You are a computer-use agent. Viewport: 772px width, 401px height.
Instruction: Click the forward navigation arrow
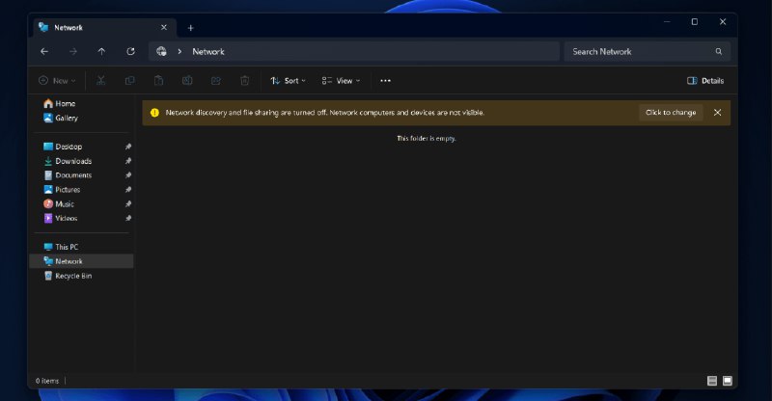pyautogui.click(x=73, y=51)
